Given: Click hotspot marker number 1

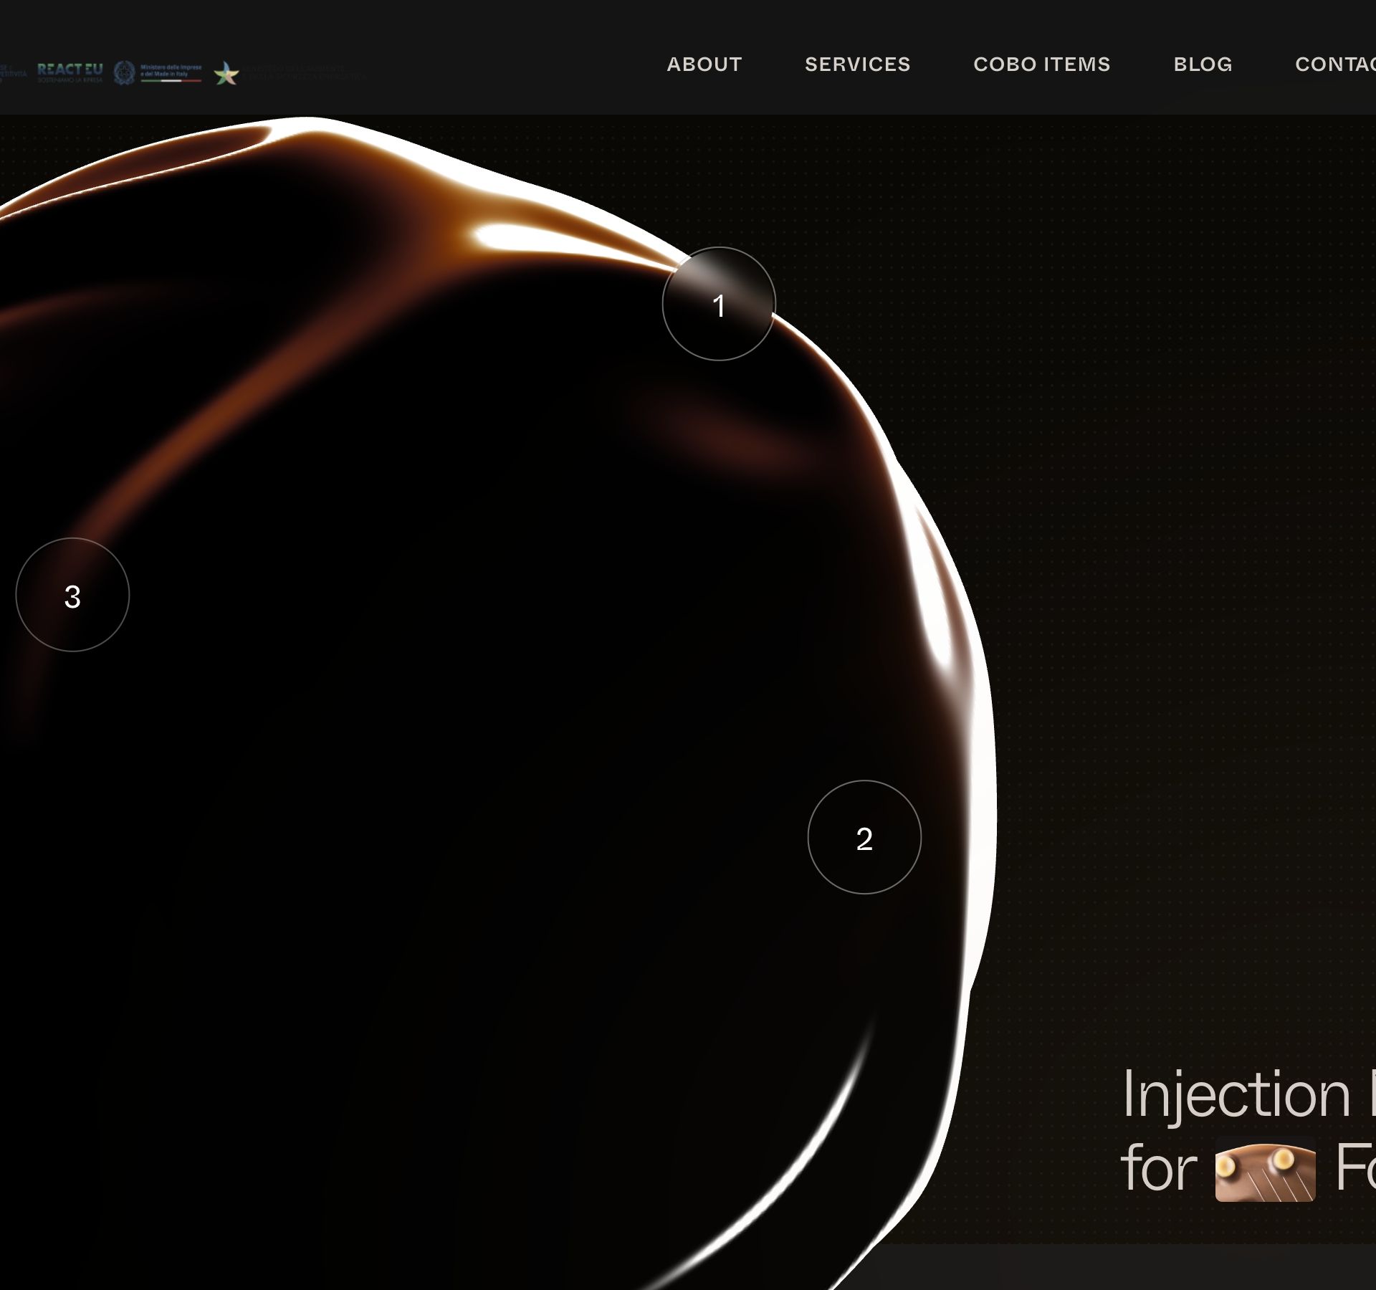Looking at the screenshot, I should [x=718, y=304].
